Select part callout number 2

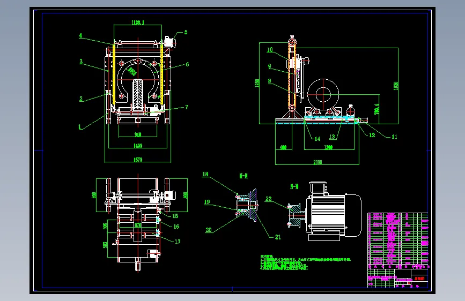point(81,99)
